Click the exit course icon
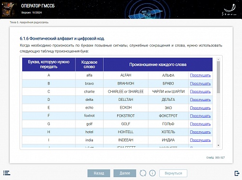Viewport: 242px width, 180px height. pos(237,173)
